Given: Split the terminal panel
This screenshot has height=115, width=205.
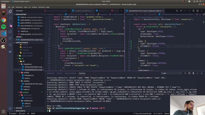Looking at the screenshot, I should tap(189, 73).
